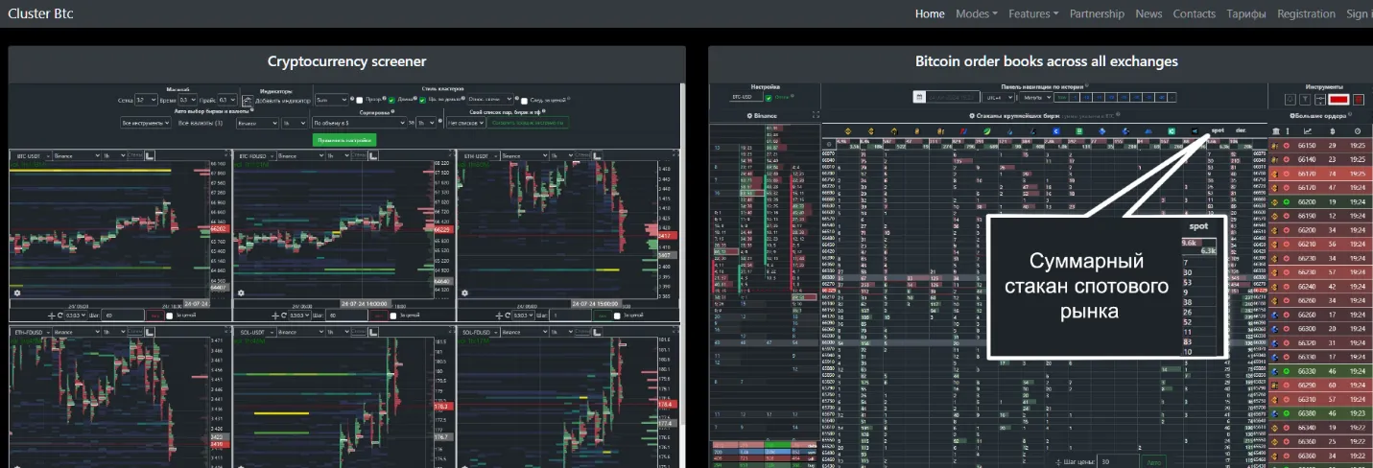Screen dimensions: 1373x468
Task: Open the По объему в $ sorting dropdown
Action: pyautogui.click(x=359, y=123)
